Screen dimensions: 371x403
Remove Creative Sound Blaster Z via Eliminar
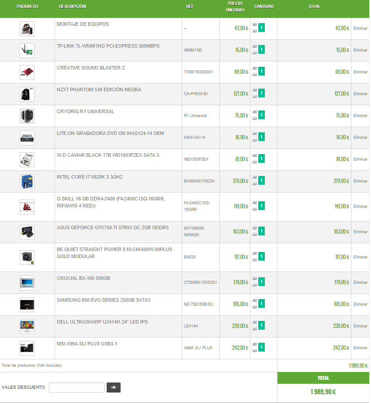tap(360, 72)
